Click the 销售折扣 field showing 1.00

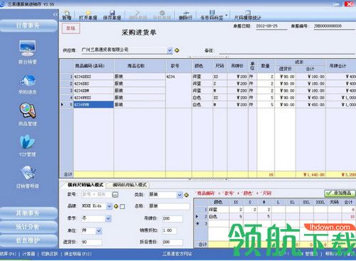[x=169, y=230]
